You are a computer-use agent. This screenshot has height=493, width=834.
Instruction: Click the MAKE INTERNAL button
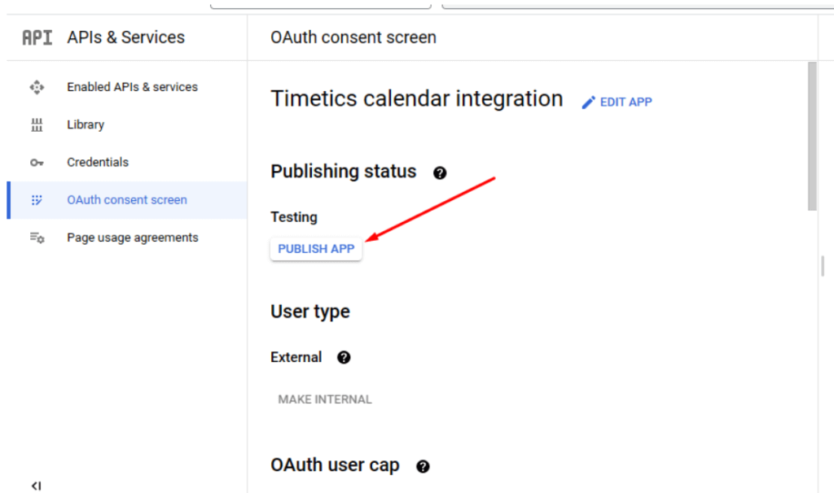[325, 399]
